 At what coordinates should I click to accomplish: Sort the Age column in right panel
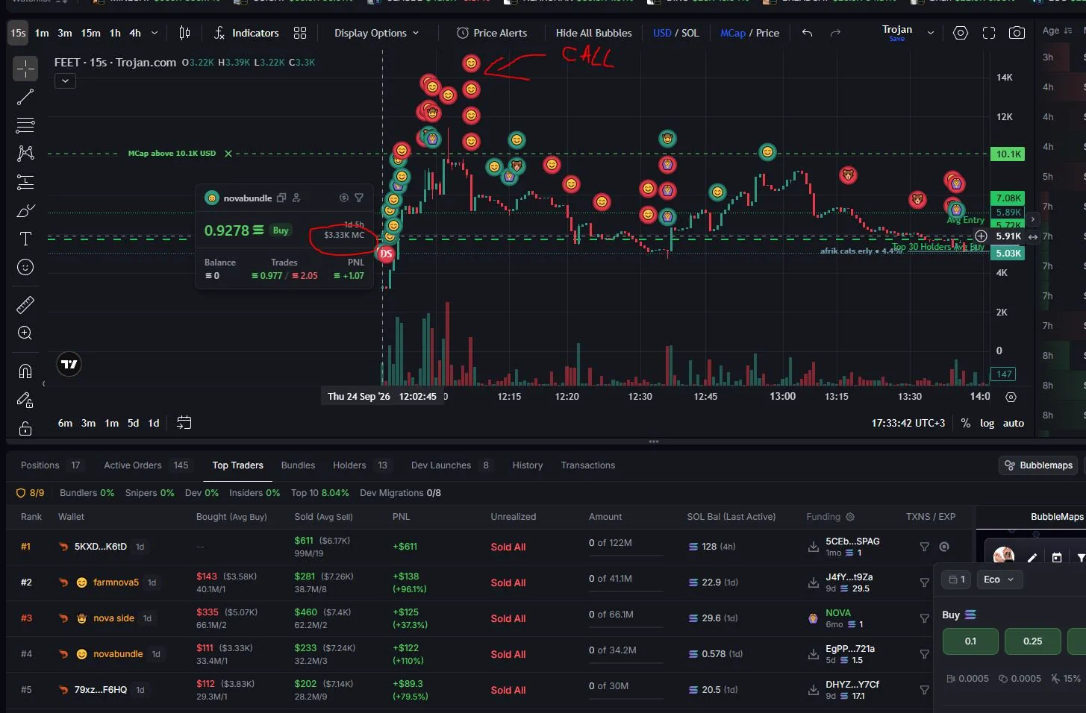(x=1057, y=31)
